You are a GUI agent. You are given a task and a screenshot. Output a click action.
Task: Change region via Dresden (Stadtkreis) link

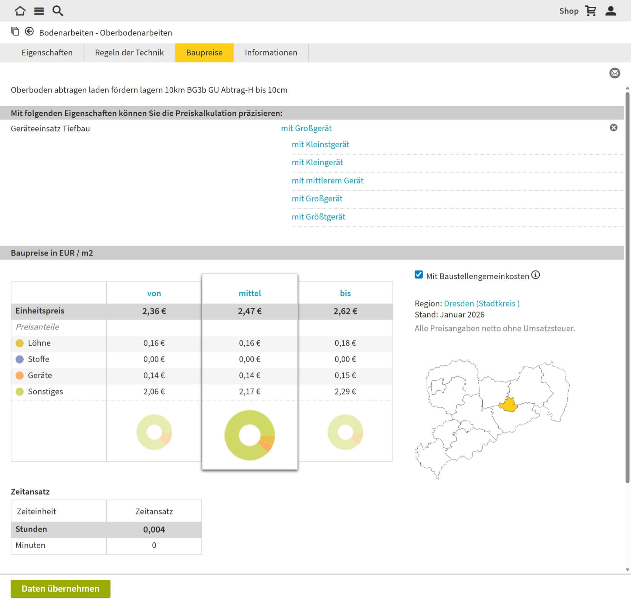(481, 303)
